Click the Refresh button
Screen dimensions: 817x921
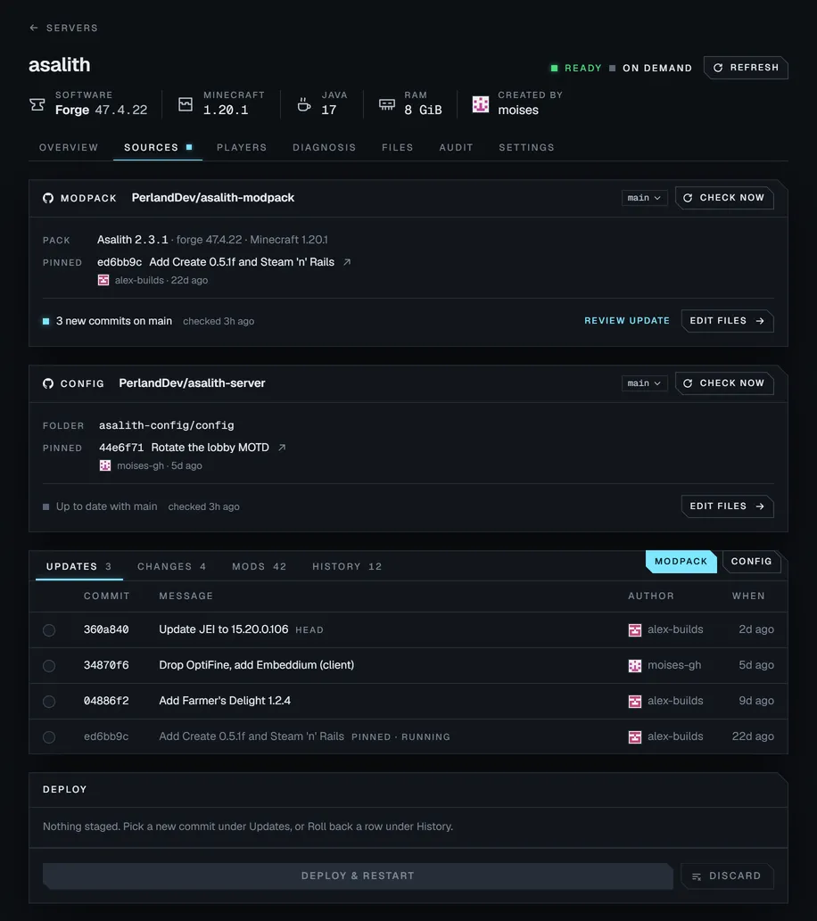[x=746, y=68]
